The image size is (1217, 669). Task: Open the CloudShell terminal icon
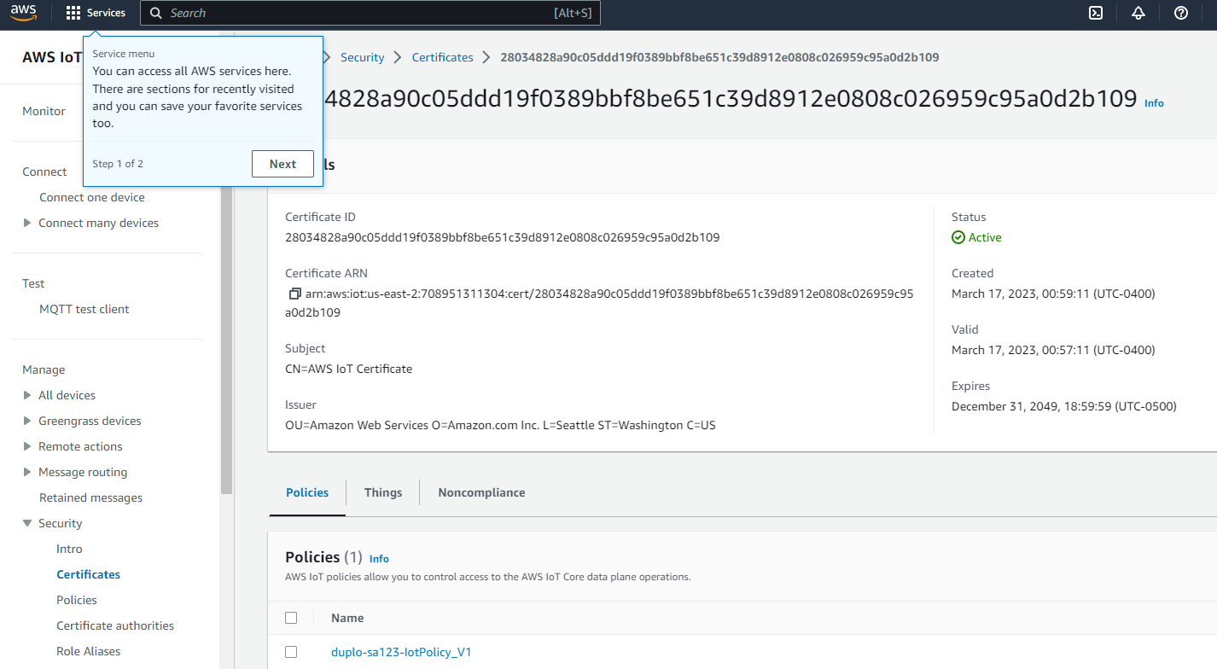click(1096, 13)
